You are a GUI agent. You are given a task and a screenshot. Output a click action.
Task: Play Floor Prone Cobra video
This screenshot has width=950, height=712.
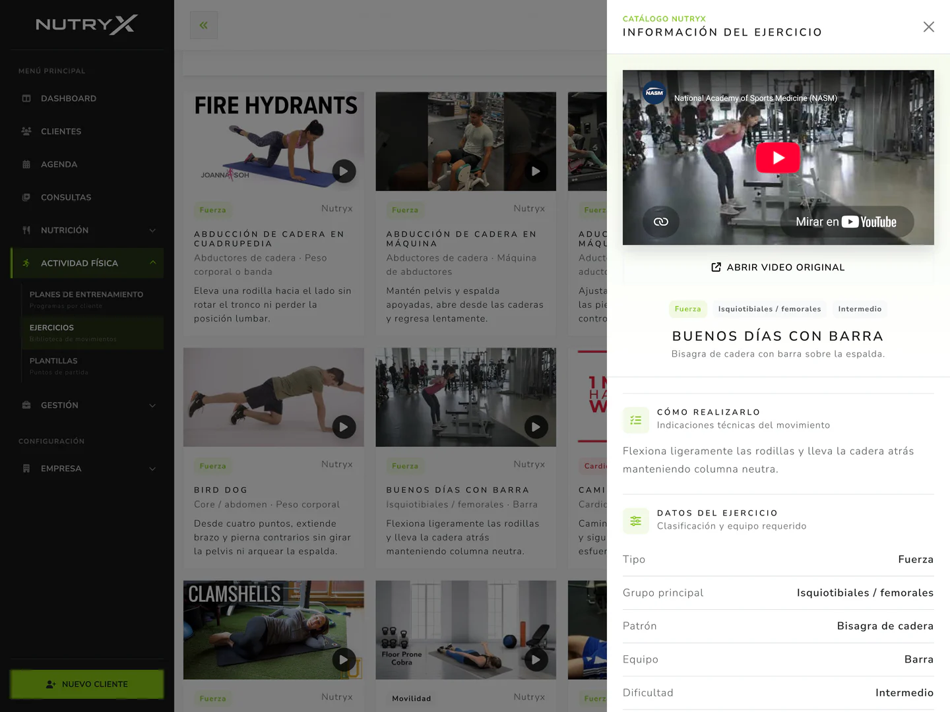point(536,659)
